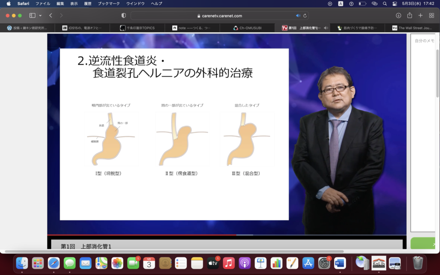
Task: Open the Safari downloads icon
Action: (398, 15)
